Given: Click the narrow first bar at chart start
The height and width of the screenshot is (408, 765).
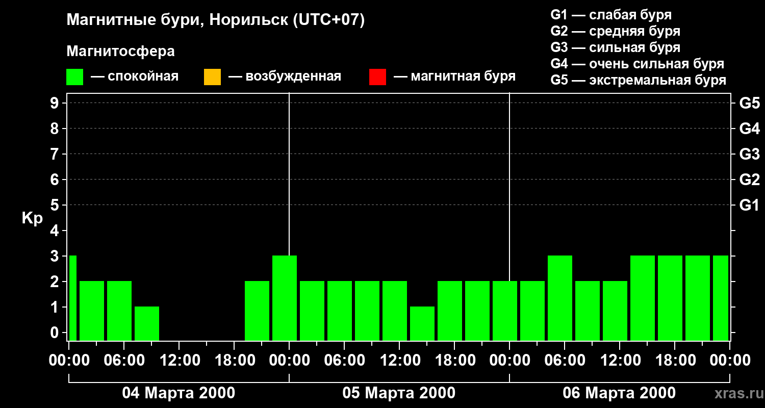Looking at the screenshot, I should [72, 298].
